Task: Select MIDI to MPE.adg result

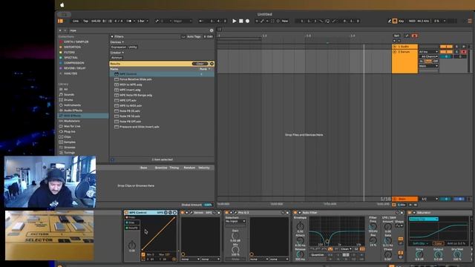Action: click(x=131, y=85)
